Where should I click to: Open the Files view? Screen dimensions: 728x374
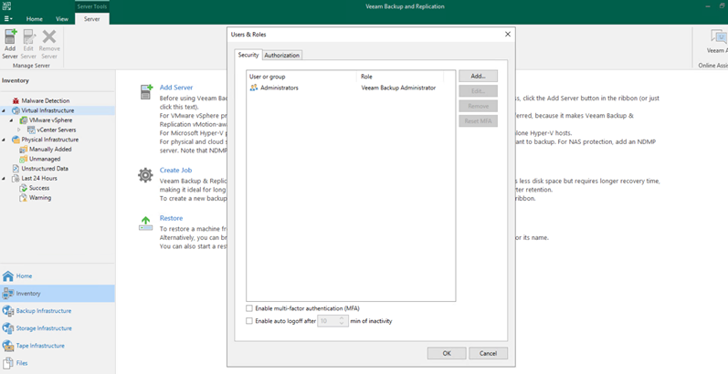pos(21,363)
